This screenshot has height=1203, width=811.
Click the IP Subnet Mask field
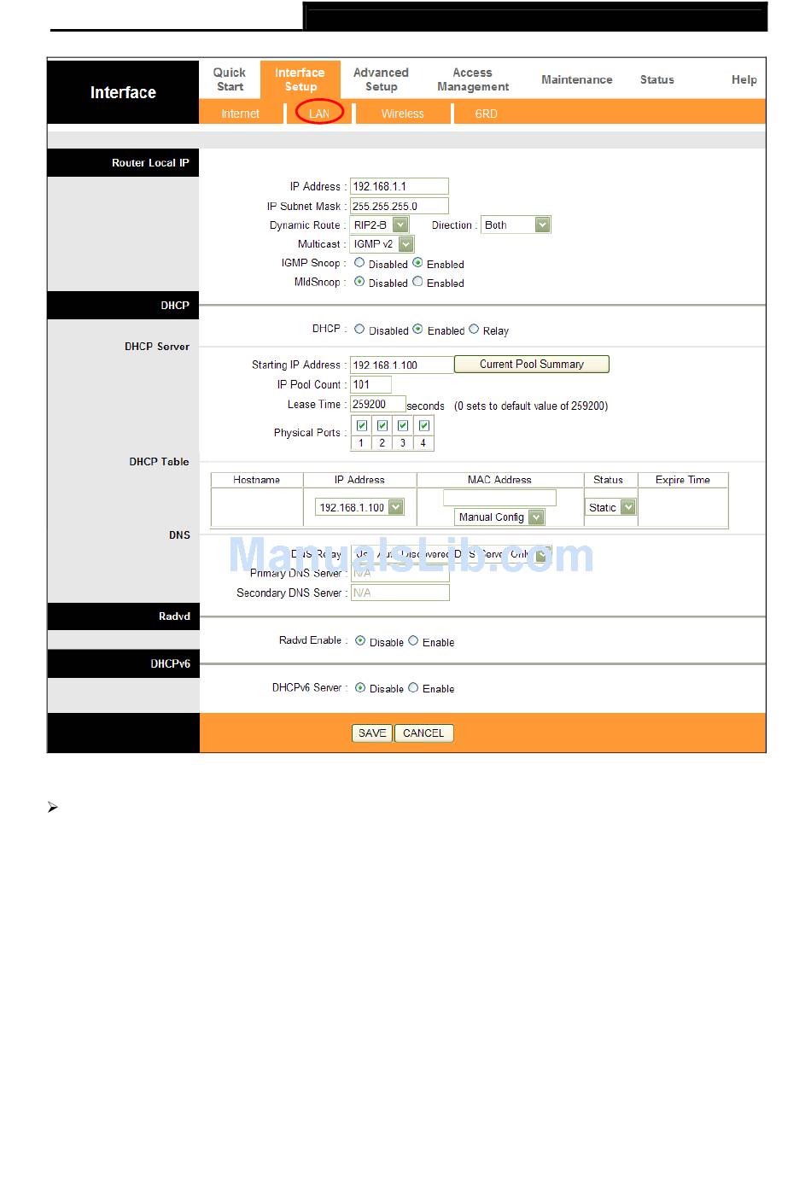click(x=400, y=206)
